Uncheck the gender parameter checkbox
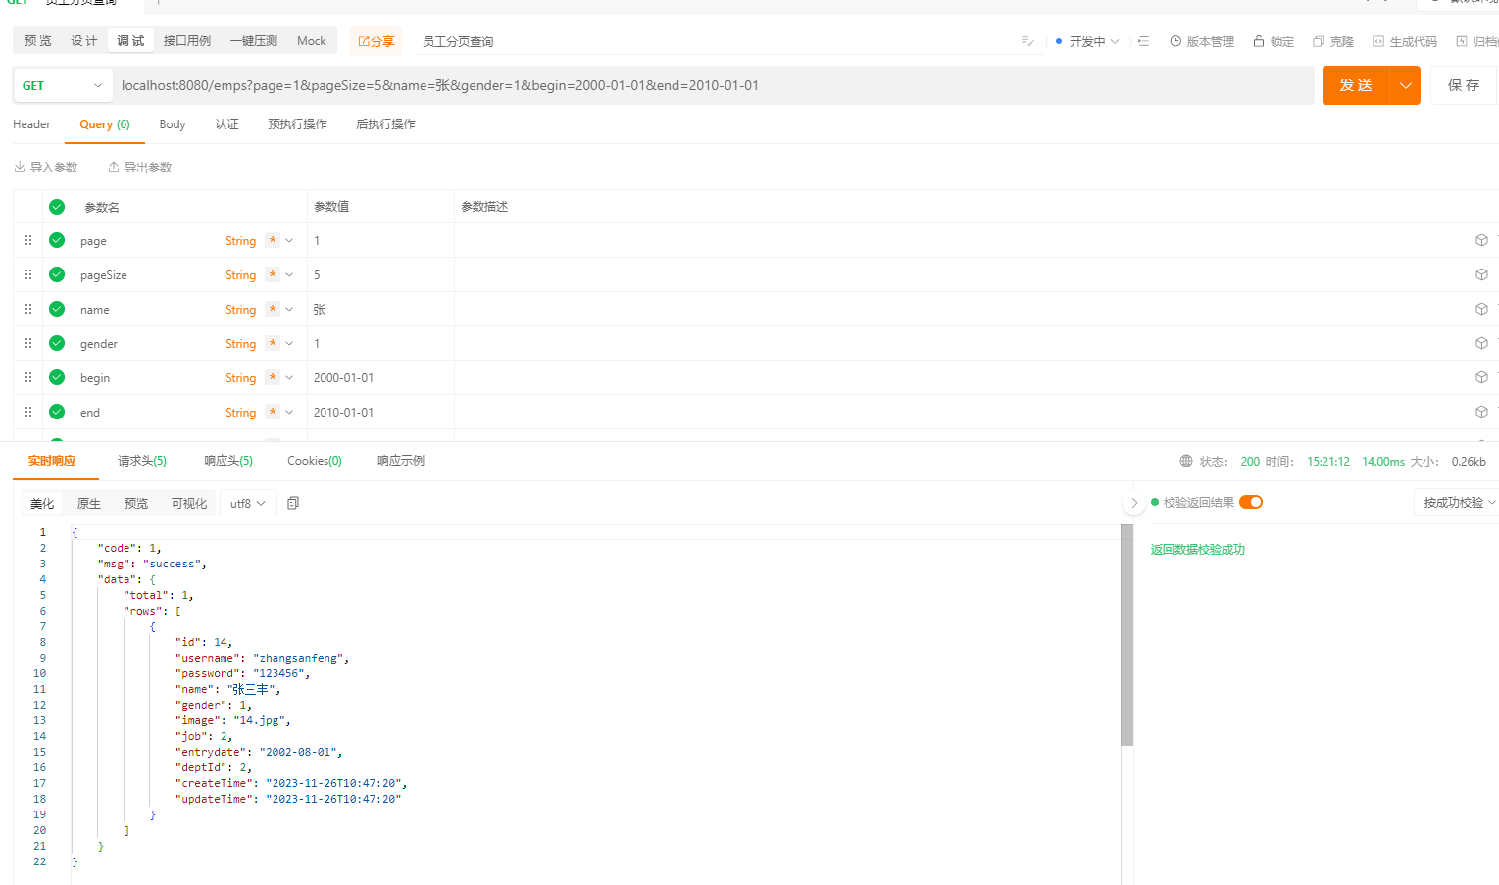Viewport: 1499px width, 885px height. (x=56, y=343)
